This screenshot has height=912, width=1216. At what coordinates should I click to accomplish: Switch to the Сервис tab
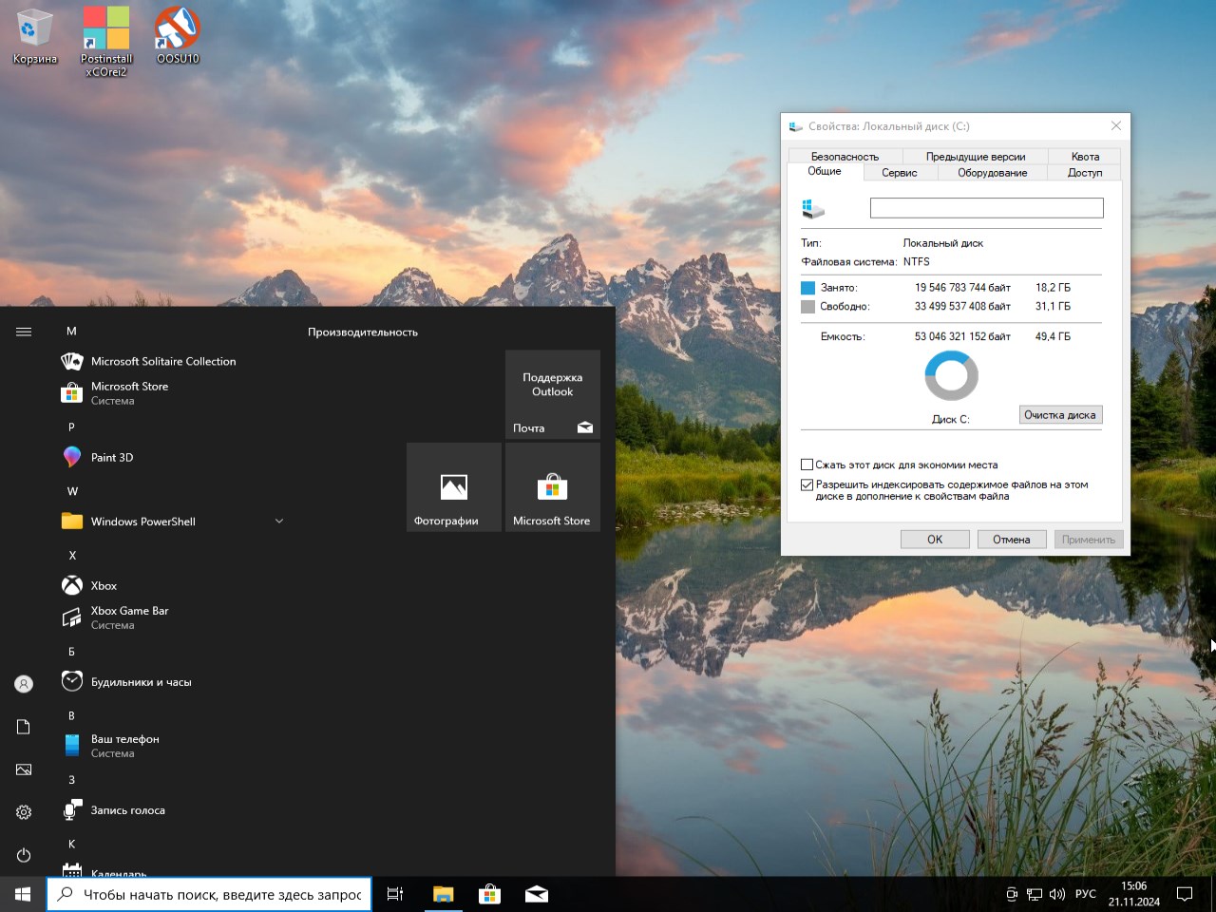pyautogui.click(x=899, y=173)
